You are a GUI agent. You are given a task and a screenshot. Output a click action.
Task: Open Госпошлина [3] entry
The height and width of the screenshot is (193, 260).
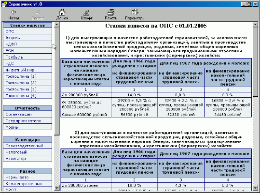27,89
